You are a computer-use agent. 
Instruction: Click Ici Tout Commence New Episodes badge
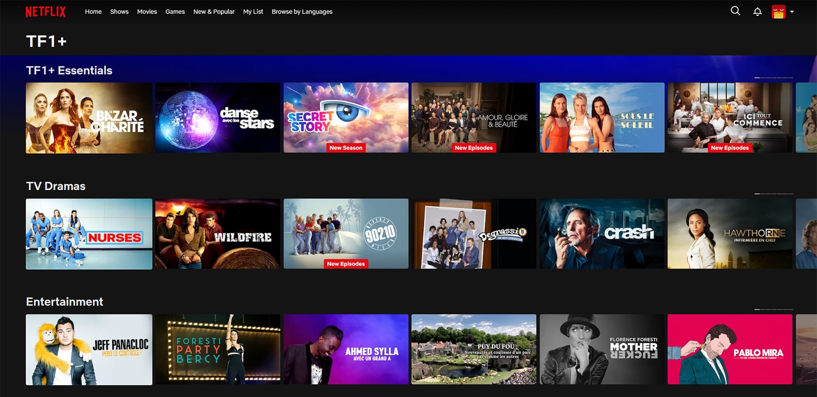pos(730,148)
